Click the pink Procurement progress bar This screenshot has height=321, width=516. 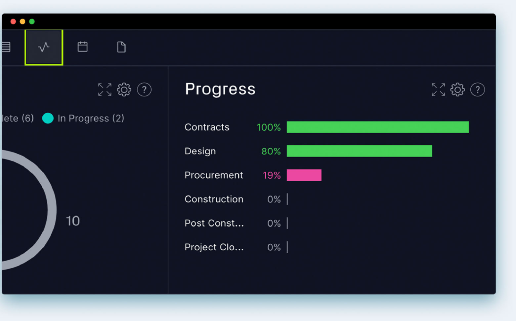(x=304, y=175)
